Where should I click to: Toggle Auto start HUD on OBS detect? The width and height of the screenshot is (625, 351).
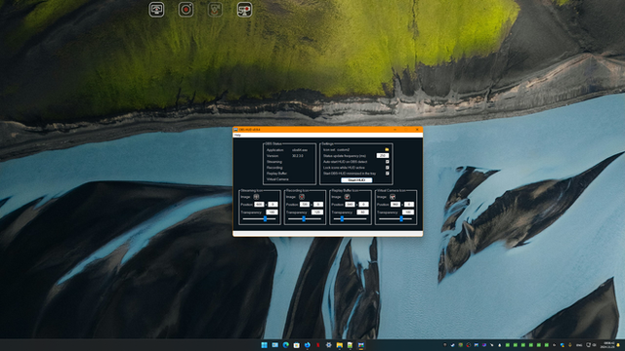point(387,162)
